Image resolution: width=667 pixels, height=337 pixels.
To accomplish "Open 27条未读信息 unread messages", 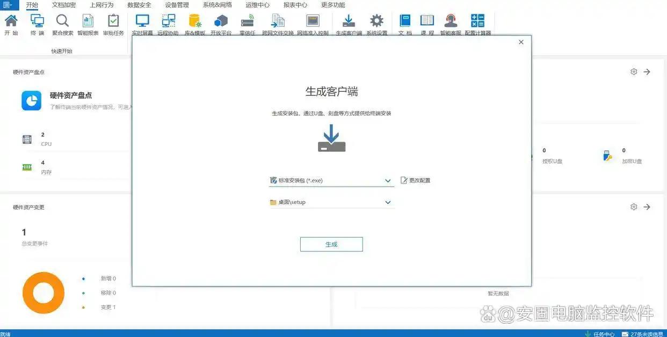I will 643,334.
